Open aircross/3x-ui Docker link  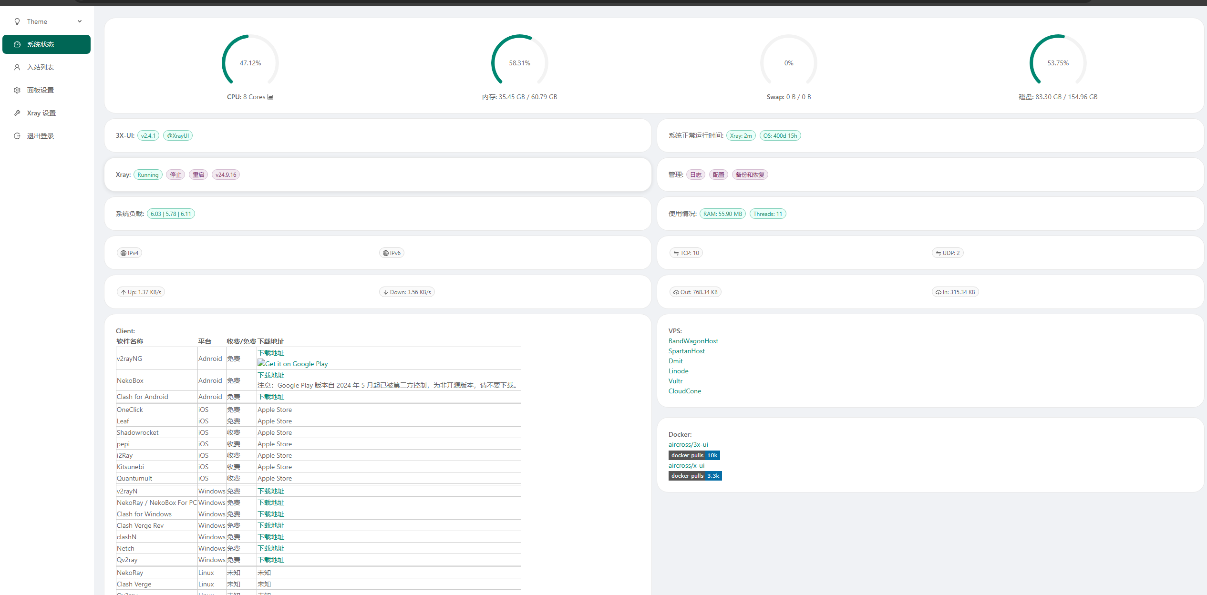(688, 444)
